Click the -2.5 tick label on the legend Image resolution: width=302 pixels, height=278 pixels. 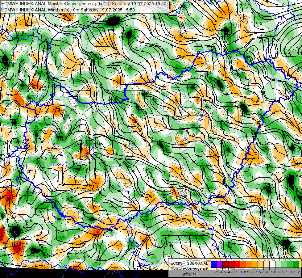[246, 272]
